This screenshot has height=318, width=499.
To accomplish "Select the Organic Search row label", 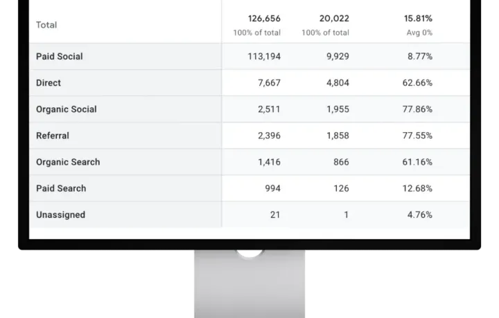I will click(x=68, y=162).
